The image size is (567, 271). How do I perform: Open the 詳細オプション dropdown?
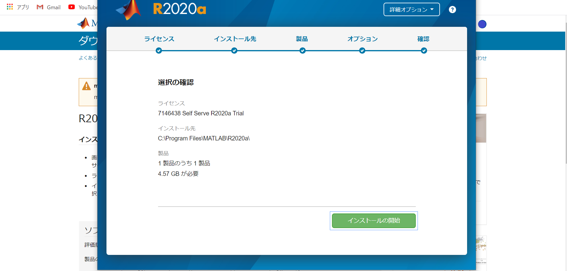pos(412,10)
